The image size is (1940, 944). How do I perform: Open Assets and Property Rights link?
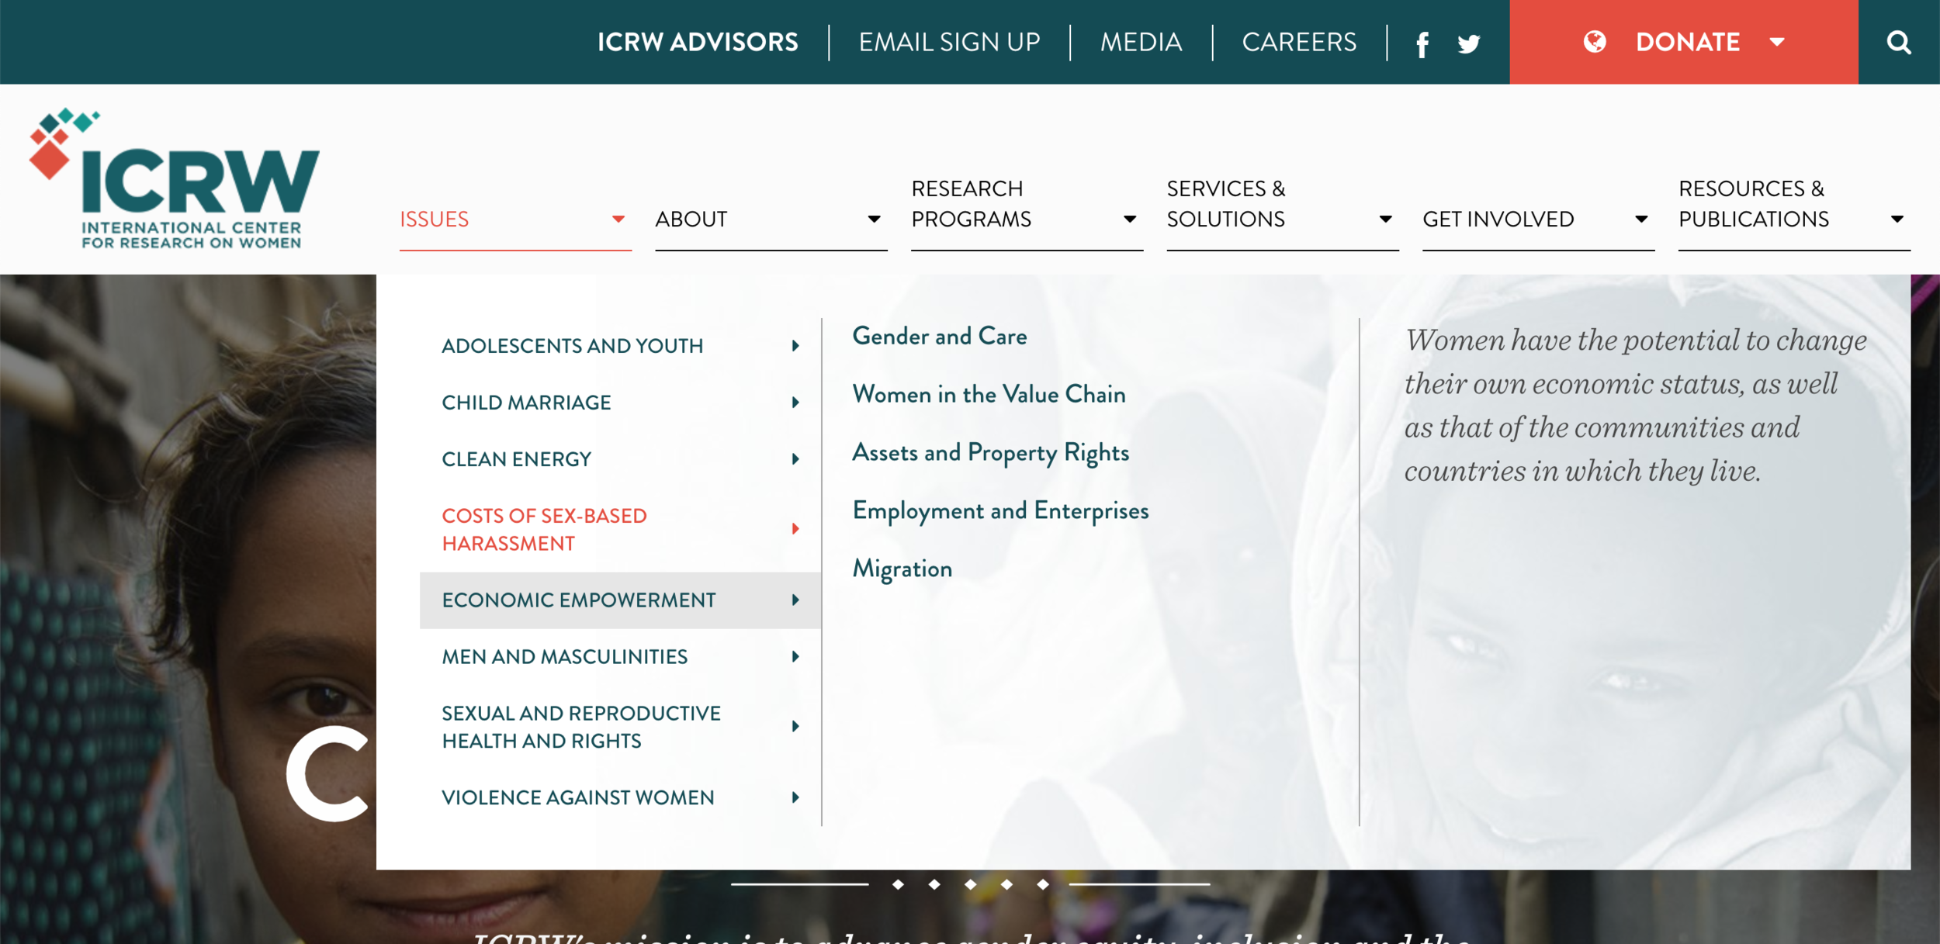(x=990, y=453)
